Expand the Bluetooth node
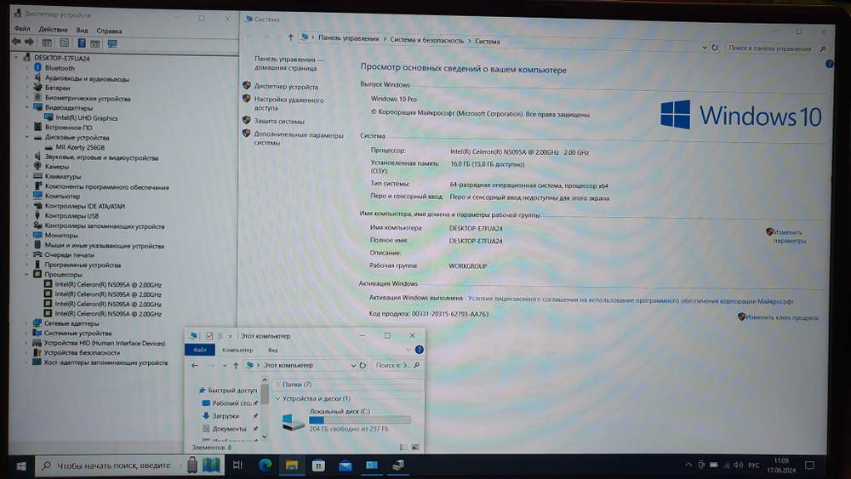The height and width of the screenshot is (479, 851). 26,68
